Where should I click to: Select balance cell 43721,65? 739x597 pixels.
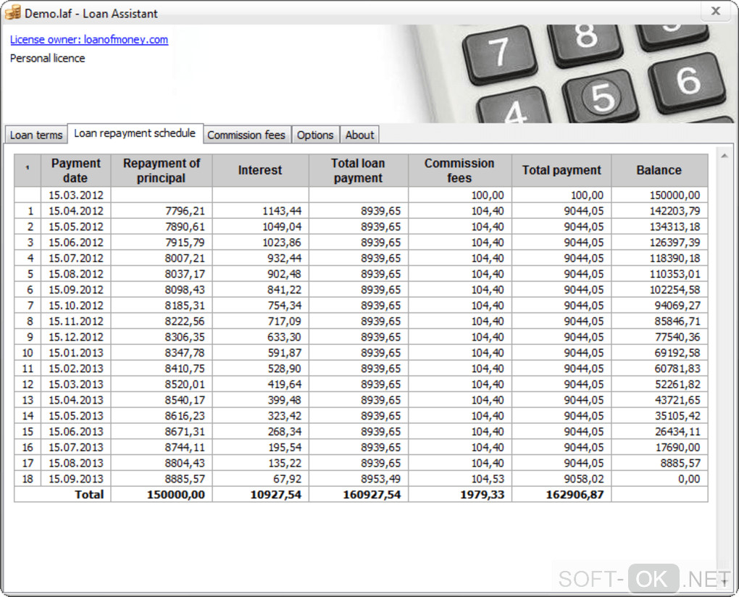659,400
